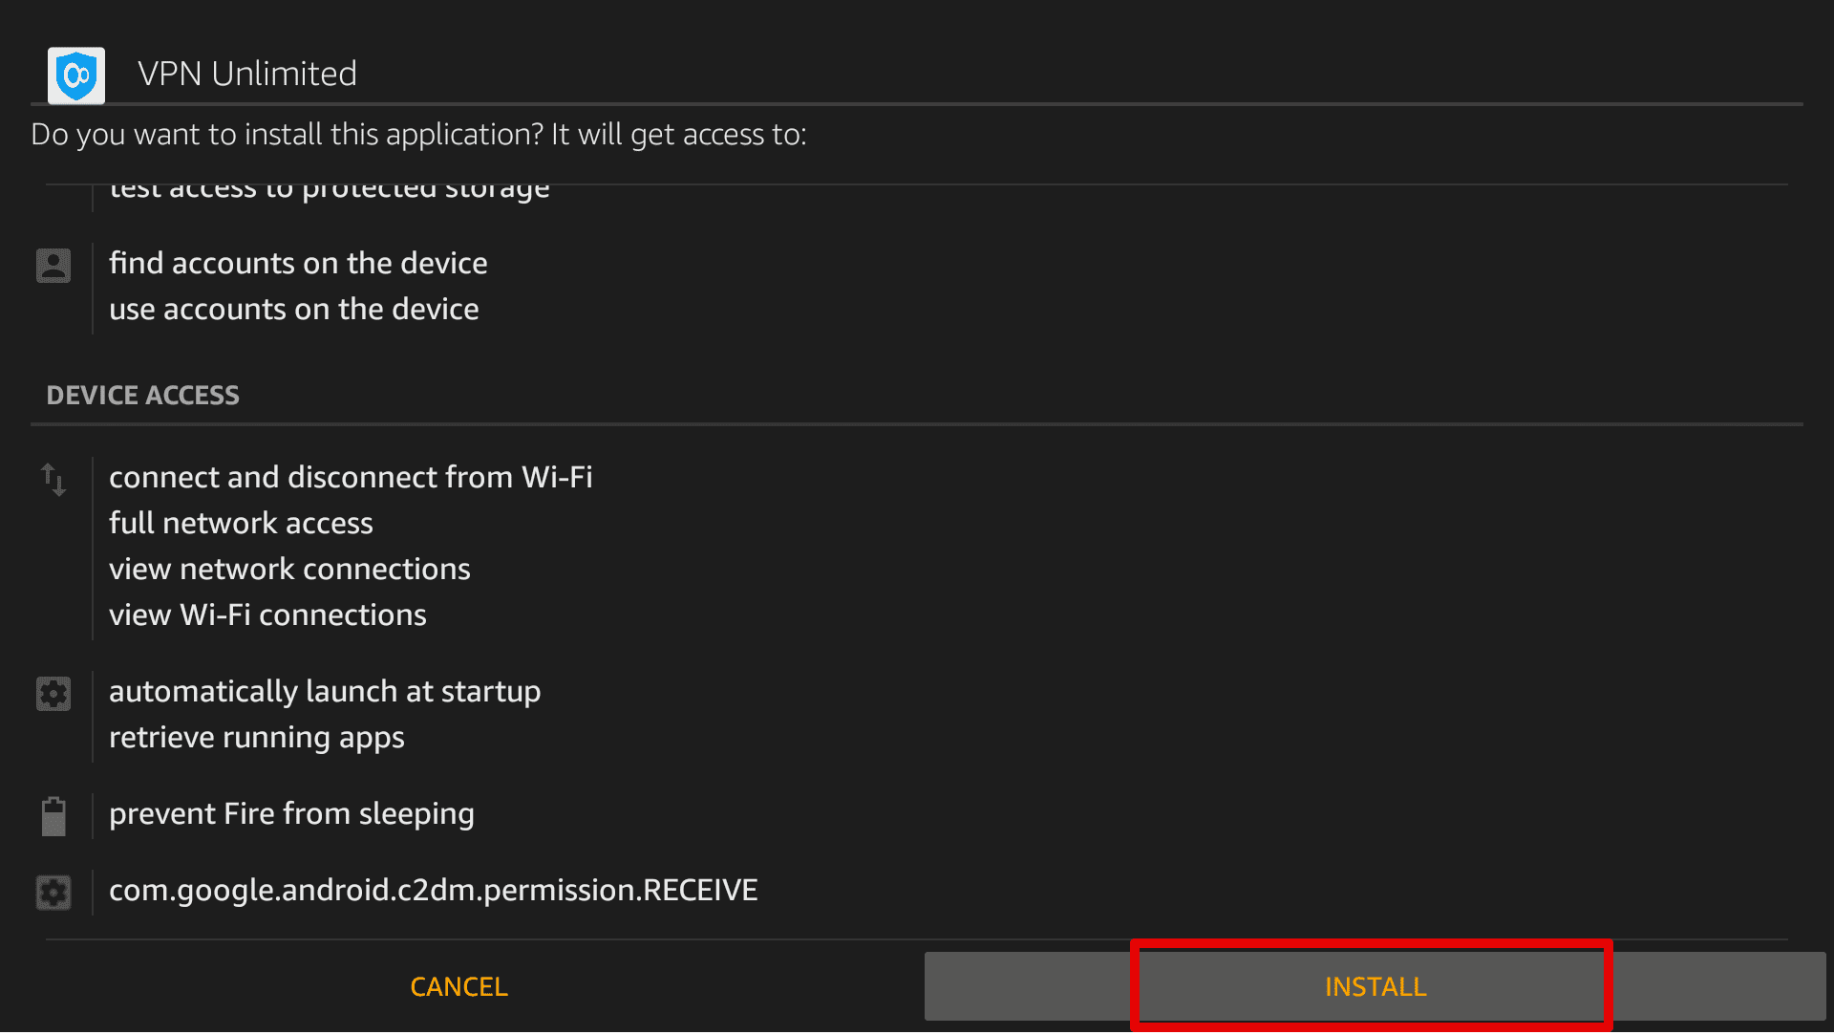Select the accounts permission icon
The height and width of the screenshot is (1035, 1834).
coord(53,265)
